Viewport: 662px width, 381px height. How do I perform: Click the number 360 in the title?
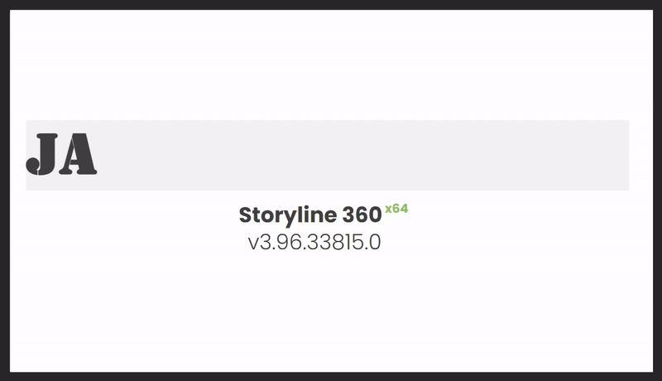click(x=361, y=215)
